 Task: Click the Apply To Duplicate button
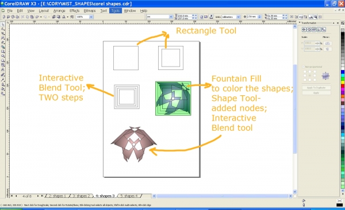pyautogui.click(x=316, y=88)
